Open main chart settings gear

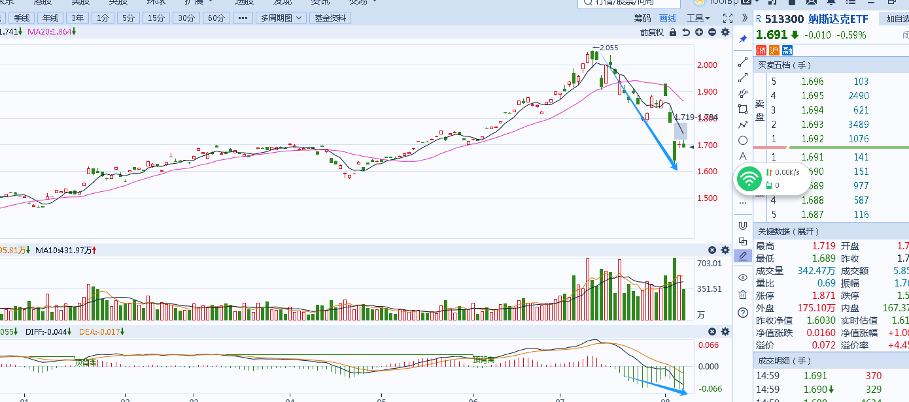pos(725,32)
